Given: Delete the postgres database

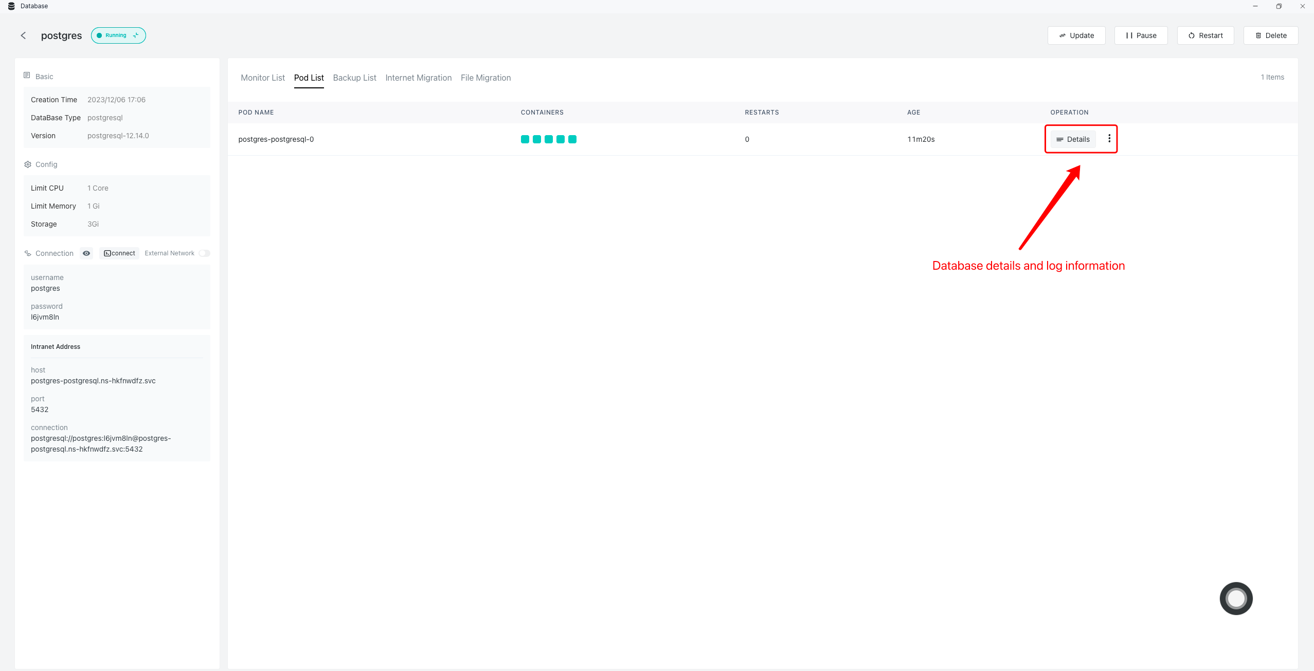Looking at the screenshot, I should 1271,35.
